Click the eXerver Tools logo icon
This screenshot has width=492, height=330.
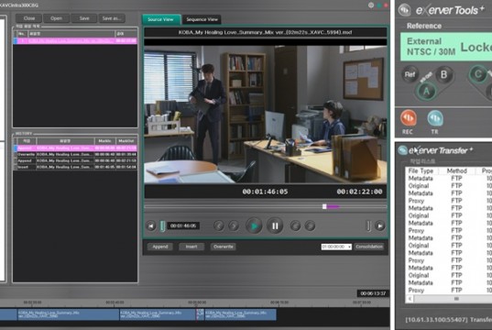[x=405, y=10]
